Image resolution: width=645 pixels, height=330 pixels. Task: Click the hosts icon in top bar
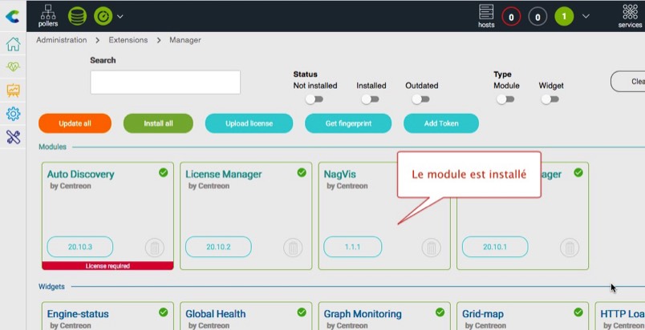(486, 14)
